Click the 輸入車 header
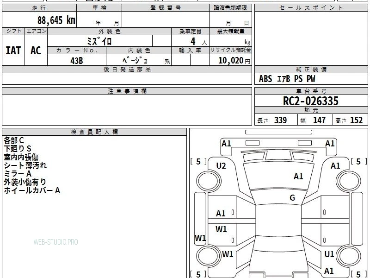The height and width of the screenshot is (278, 370). tap(190, 51)
